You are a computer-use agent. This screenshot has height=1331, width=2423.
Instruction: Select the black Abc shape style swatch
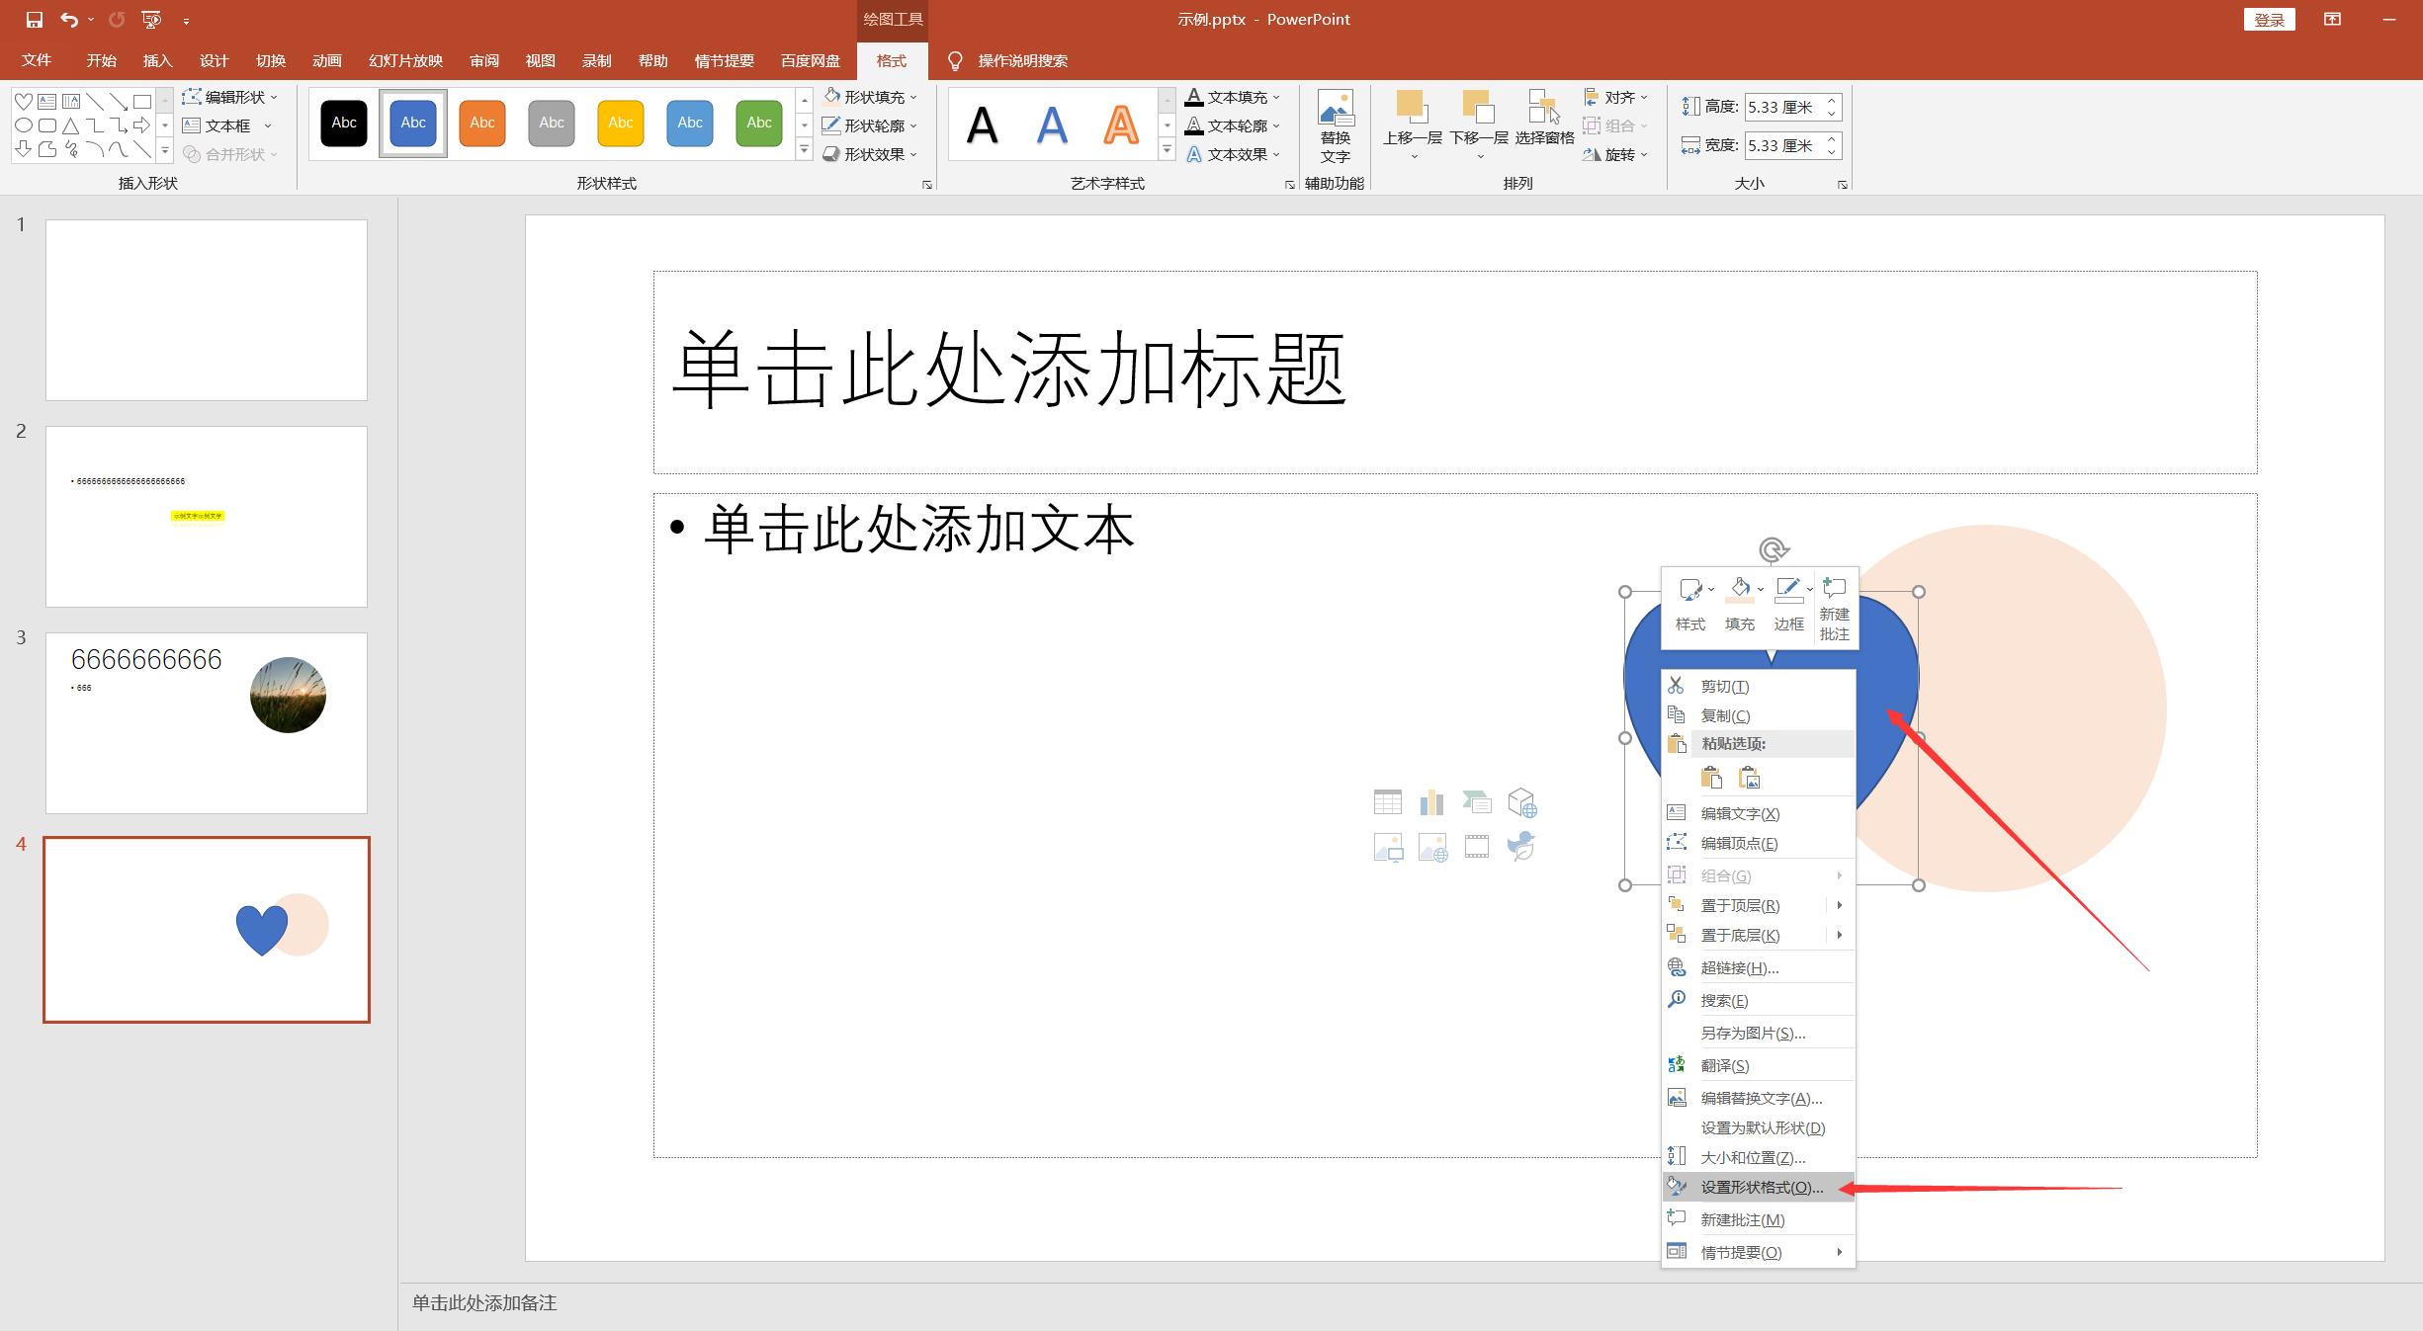click(x=344, y=124)
